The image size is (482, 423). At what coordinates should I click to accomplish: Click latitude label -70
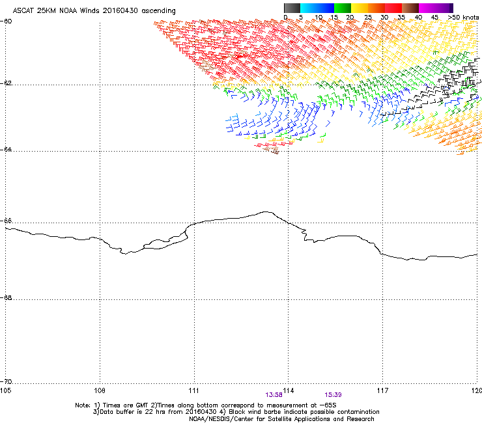point(6,382)
